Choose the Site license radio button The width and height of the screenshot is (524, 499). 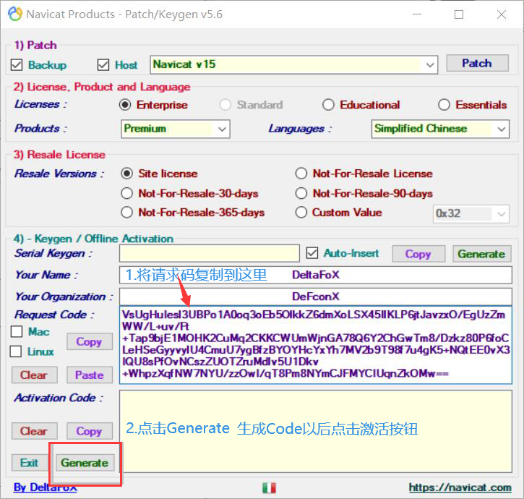click(x=126, y=174)
